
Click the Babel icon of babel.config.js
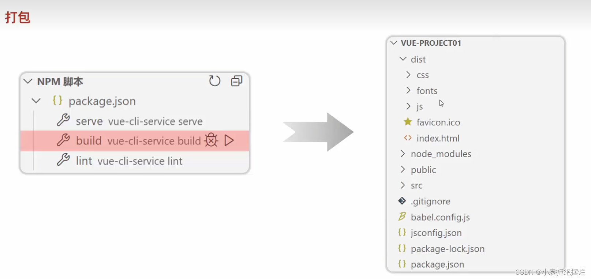pyautogui.click(x=402, y=216)
